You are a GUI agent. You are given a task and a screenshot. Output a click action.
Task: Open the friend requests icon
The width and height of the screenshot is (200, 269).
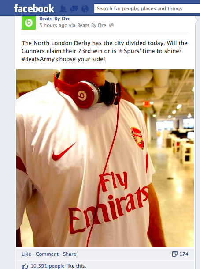click(x=63, y=8)
